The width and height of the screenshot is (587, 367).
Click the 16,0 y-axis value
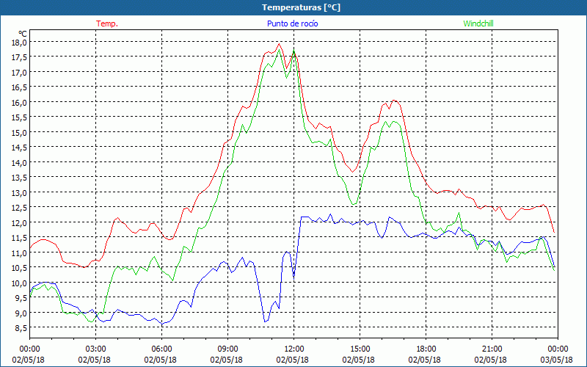(19, 103)
